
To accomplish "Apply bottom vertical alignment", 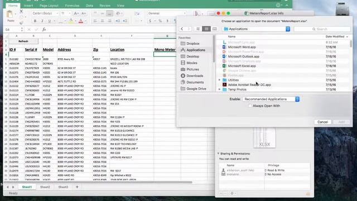I will pos(109,13).
